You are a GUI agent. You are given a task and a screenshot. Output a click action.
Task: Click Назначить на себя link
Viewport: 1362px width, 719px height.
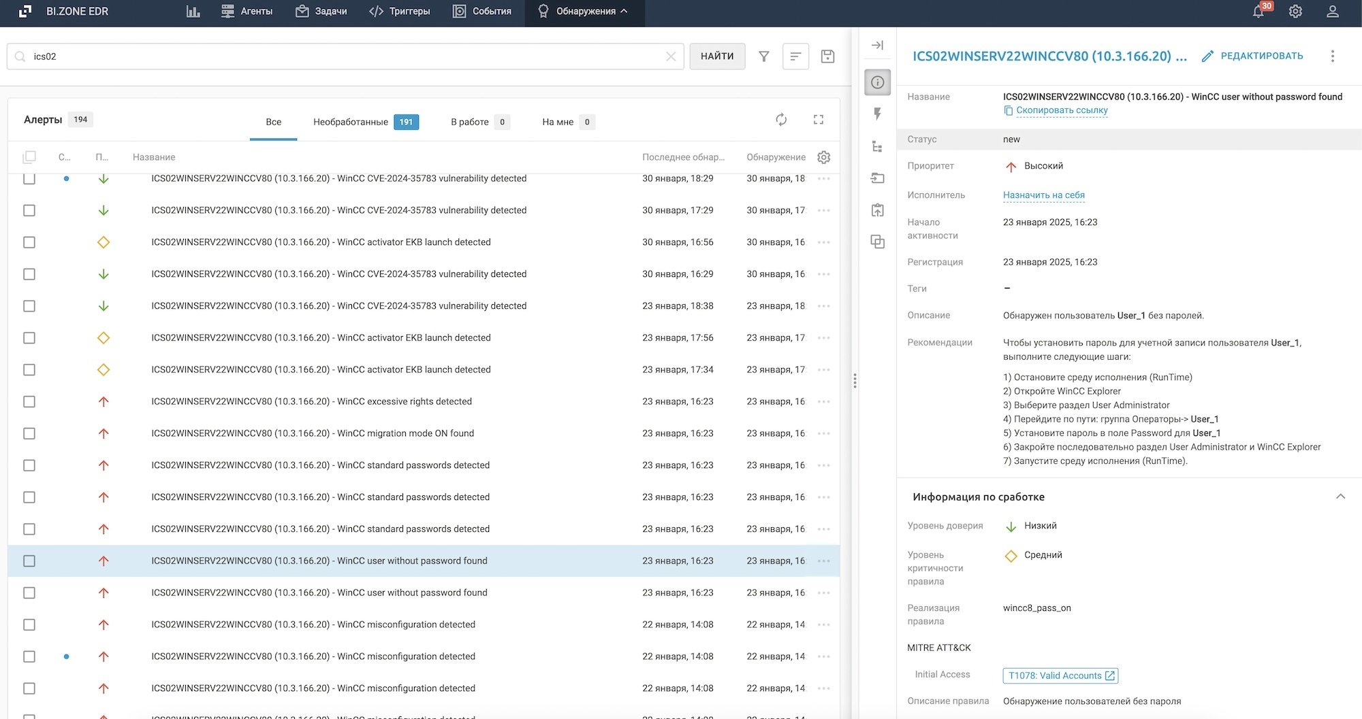1043,195
